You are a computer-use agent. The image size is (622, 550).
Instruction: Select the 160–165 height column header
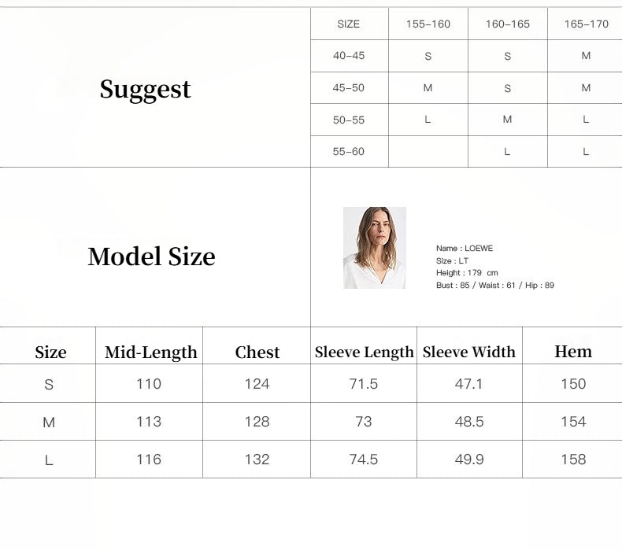(x=507, y=24)
